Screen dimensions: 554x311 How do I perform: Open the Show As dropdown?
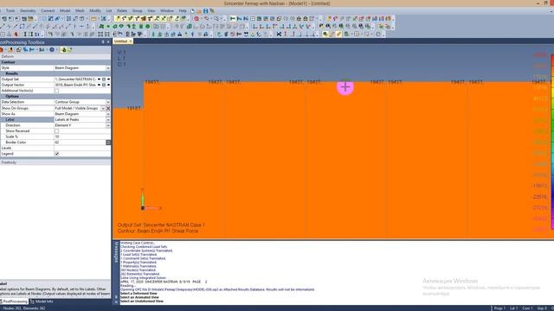108,114
